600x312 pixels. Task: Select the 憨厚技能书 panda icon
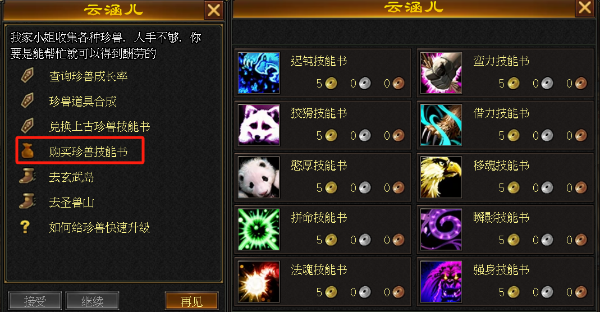(x=259, y=177)
